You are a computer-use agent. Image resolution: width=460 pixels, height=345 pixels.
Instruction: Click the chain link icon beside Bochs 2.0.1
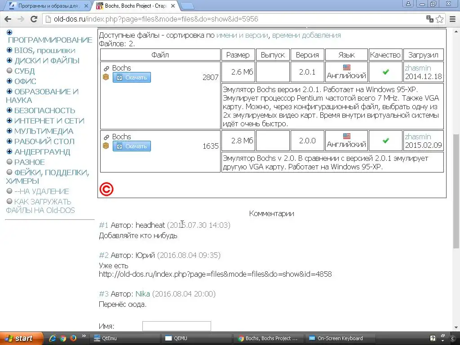click(106, 68)
